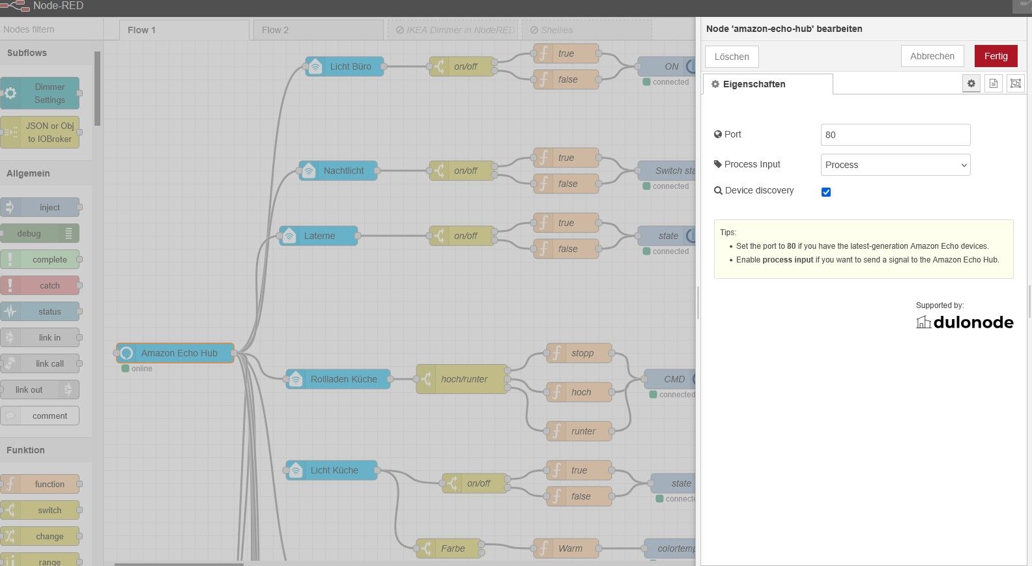Toggle the Device discovery checkbox
Image resolution: width=1032 pixels, height=566 pixels.
pyautogui.click(x=826, y=192)
